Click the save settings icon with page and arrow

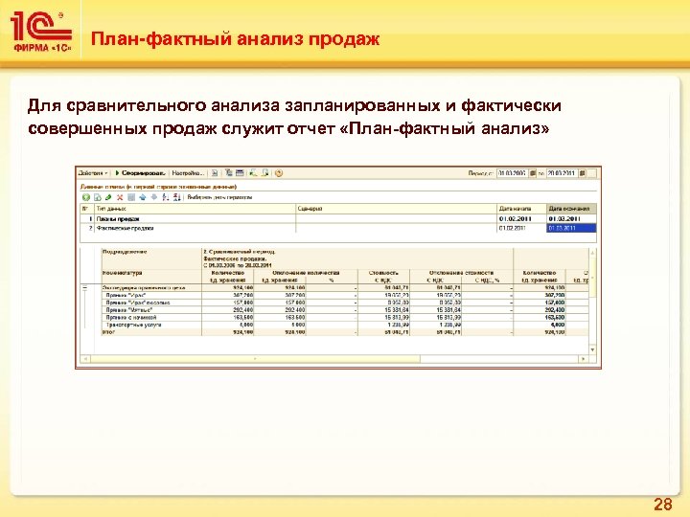pos(264,173)
